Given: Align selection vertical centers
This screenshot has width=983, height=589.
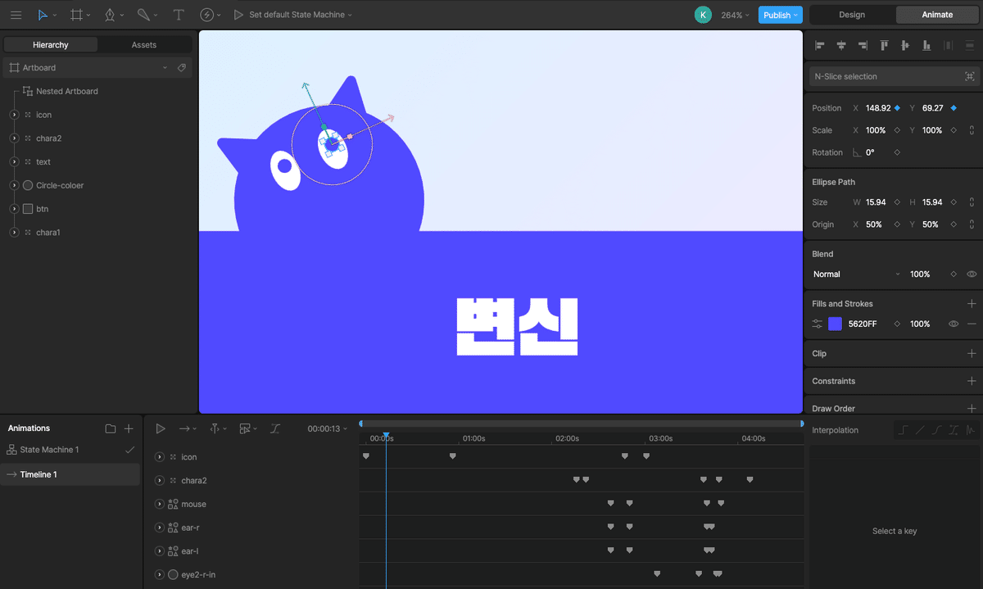Looking at the screenshot, I should click(x=905, y=46).
